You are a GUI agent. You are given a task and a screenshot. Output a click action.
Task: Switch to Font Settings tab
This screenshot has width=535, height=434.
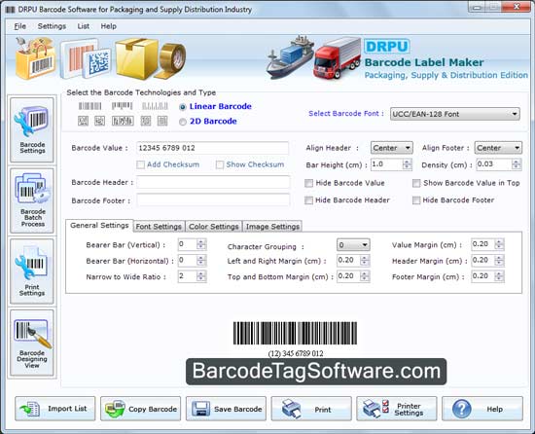pos(159,226)
